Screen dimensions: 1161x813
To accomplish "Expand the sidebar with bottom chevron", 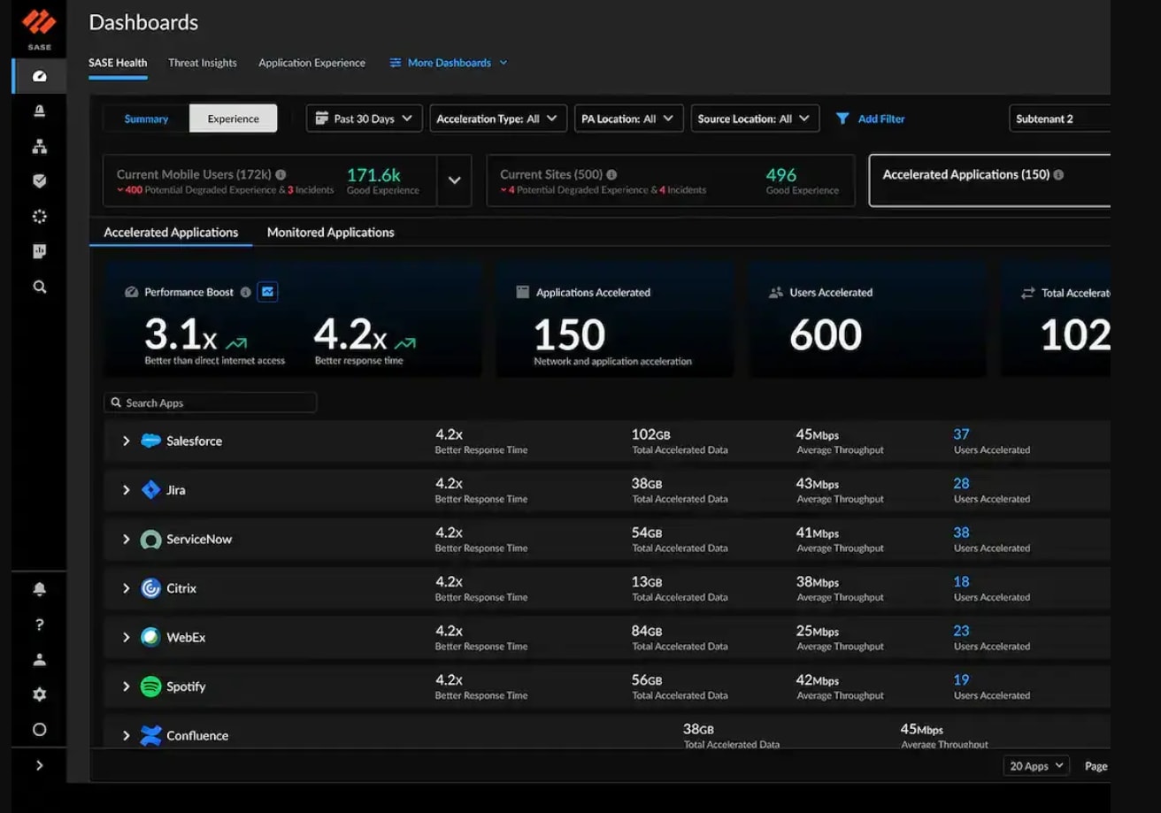I will [x=39, y=765].
